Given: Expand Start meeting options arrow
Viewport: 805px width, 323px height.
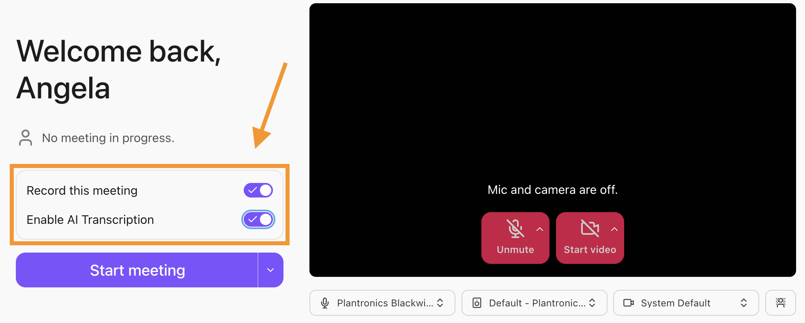Looking at the screenshot, I should pyautogui.click(x=270, y=270).
